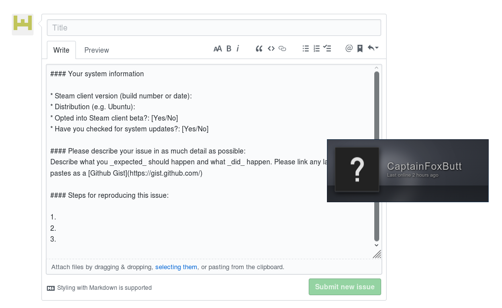
Task: Click '#### Steps for reproducing this issue:' line
Action: 109,195
